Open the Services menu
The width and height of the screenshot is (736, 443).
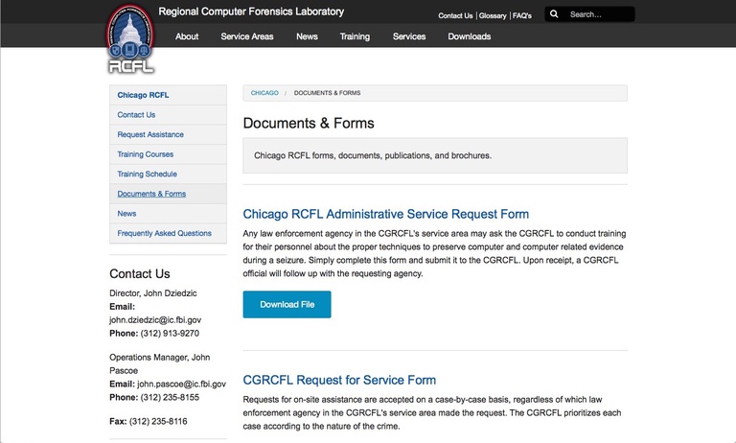(x=409, y=36)
